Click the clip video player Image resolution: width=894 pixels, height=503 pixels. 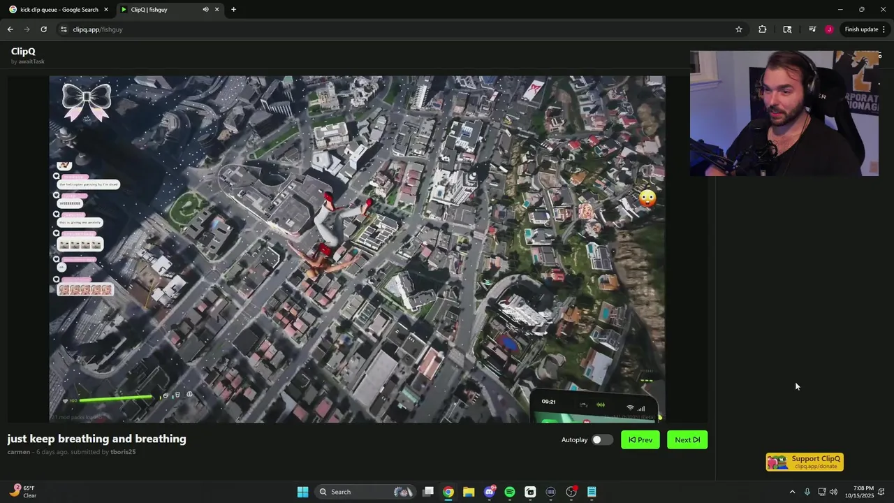(357, 249)
